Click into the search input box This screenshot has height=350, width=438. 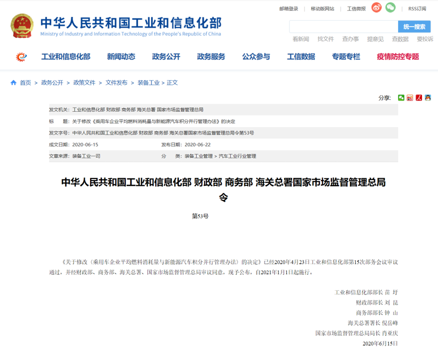tap(343, 26)
